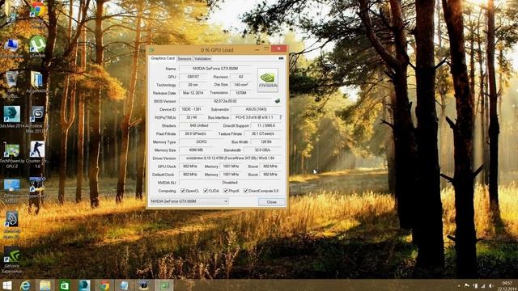The width and height of the screenshot is (518, 291).
Task: Open Google Chrome desktop shortcut
Action: click(37, 13)
